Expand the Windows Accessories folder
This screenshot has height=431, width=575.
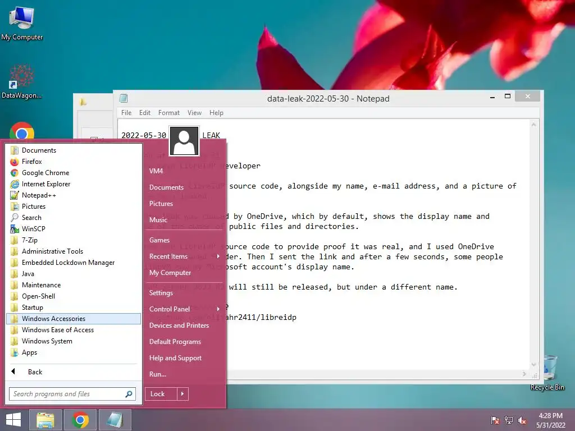click(x=74, y=319)
